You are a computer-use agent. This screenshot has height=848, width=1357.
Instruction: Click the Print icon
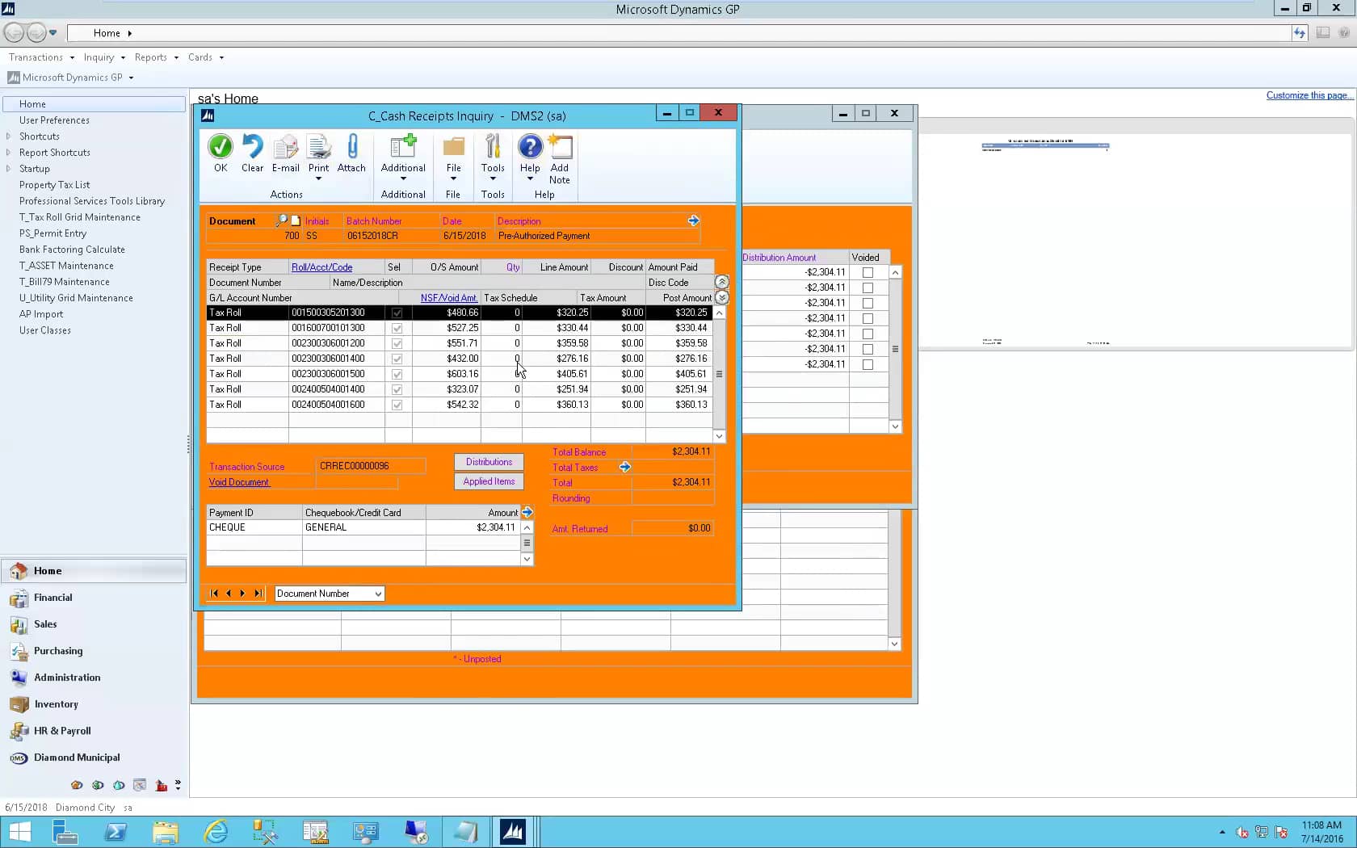click(318, 146)
